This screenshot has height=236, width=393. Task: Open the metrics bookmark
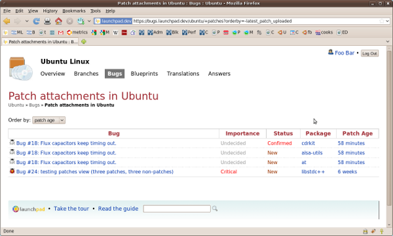(x=77, y=32)
